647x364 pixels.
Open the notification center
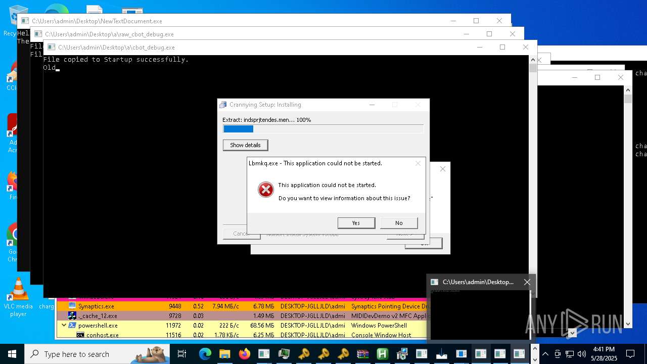(x=630, y=354)
